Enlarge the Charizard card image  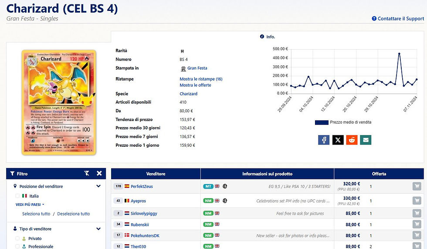pyautogui.click(x=59, y=102)
